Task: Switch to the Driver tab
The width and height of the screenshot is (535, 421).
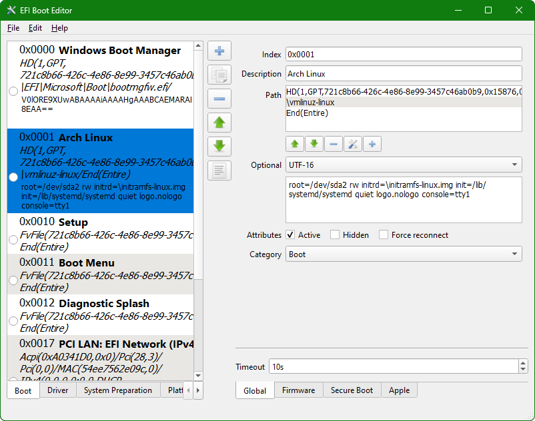Action: coord(57,390)
